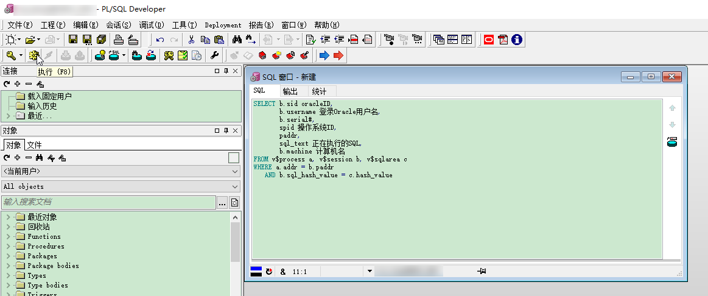Viewport: 708px width, 296px height.
Task: Switch to the 文件 tab in Objects panel
Action: [x=34, y=145]
